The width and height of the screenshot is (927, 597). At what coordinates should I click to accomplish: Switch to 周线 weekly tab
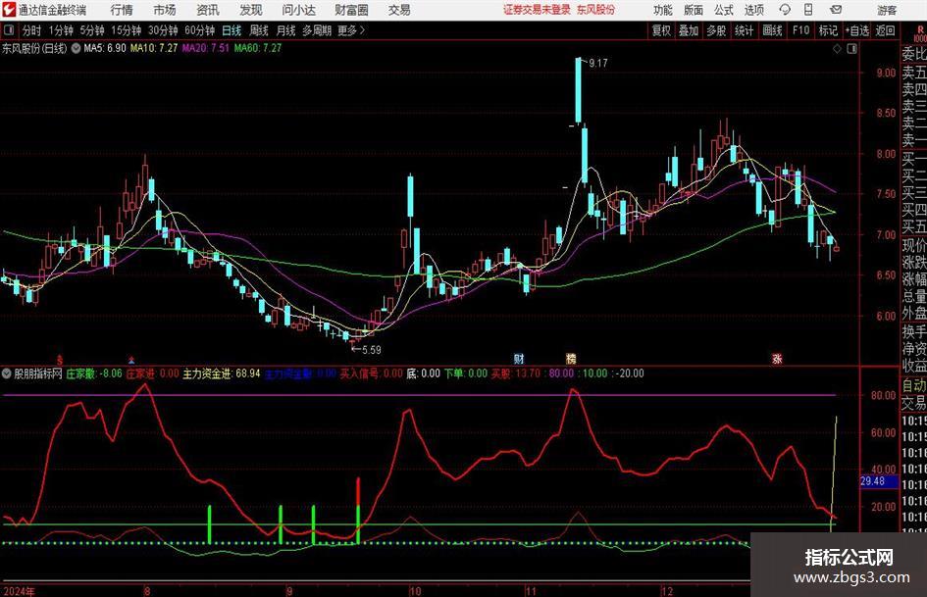(x=258, y=30)
